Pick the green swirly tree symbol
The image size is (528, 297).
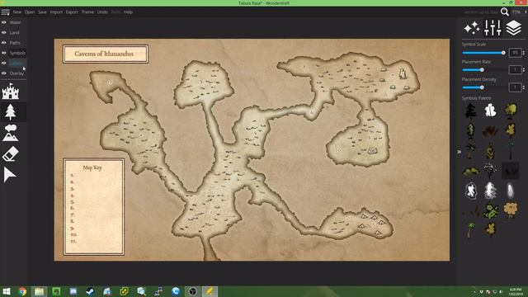click(490, 211)
